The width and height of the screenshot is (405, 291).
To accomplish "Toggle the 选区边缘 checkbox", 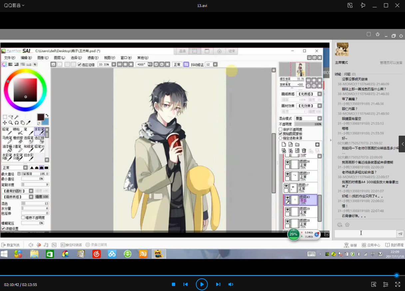I will click(x=80, y=65).
